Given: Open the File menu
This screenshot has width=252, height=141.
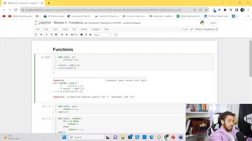Looking at the screenshot, I should [38, 29].
